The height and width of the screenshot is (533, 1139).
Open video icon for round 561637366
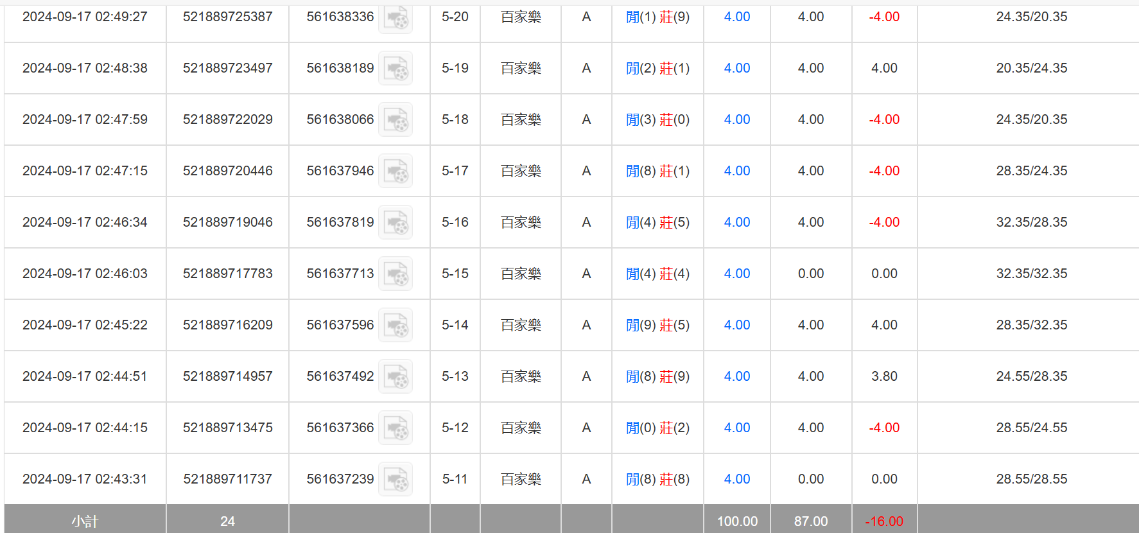pos(396,428)
